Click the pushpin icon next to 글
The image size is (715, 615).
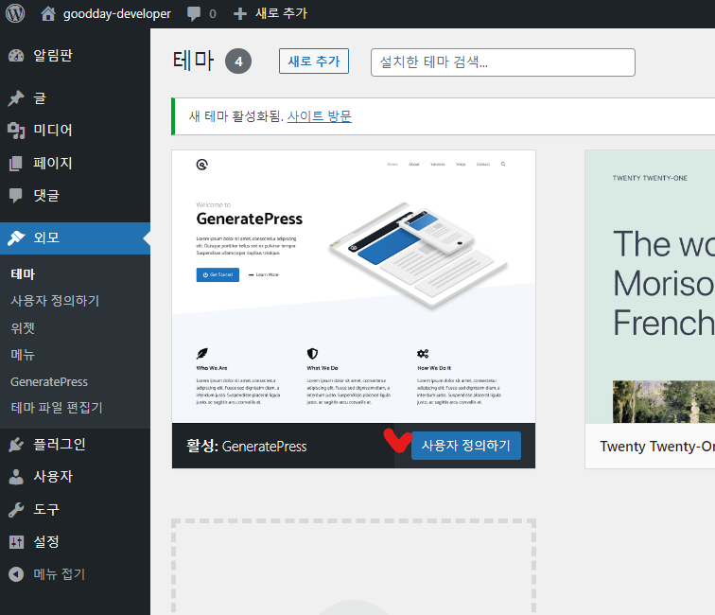pyautogui.click(x=16, y=98)
